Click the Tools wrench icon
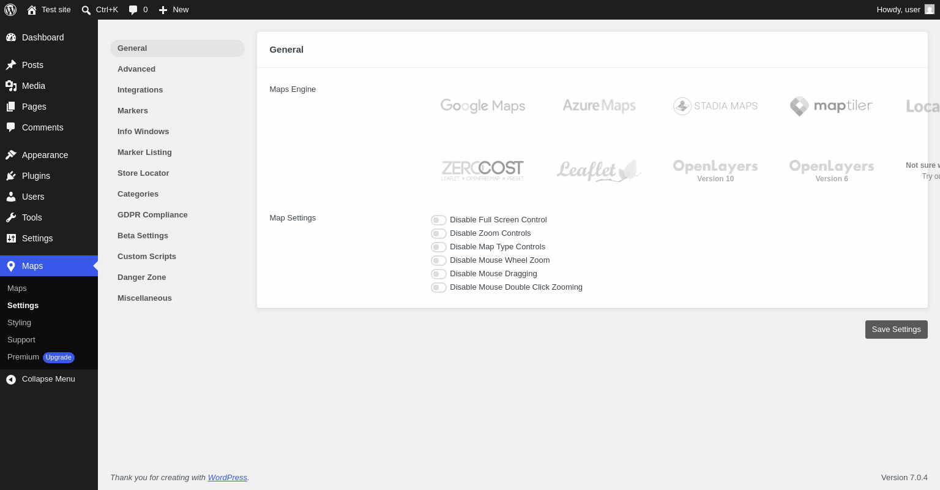The height and width of the screenshot is (490, 940). [x=11, y=217]
